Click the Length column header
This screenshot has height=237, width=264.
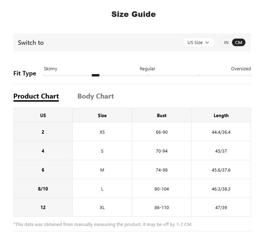[221, 115]
